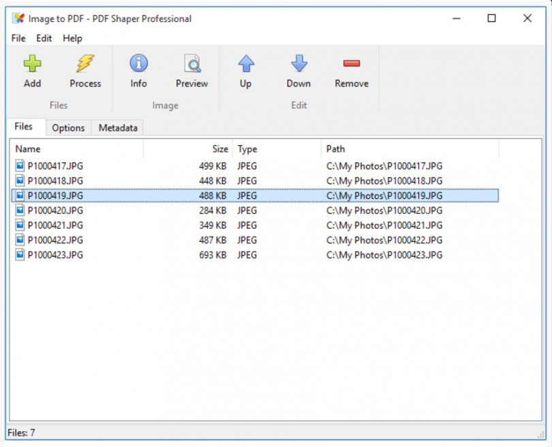Switch to the Metadata tab
Screen dimensions: 552x447
pos(118,128)
